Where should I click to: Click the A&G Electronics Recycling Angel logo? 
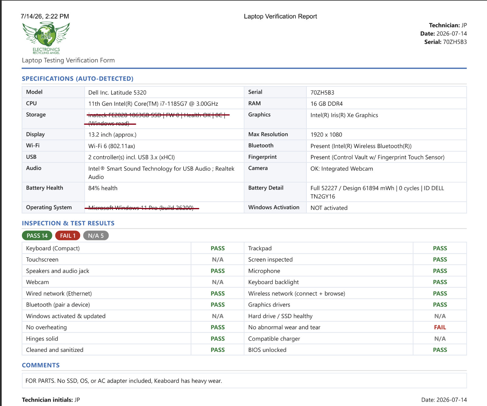click(46, 38)
